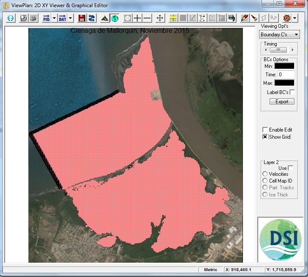Click the gray corner grid icon
Image resolution: width=308 pixels, height=277 pixels.
(x=222, y=18)
